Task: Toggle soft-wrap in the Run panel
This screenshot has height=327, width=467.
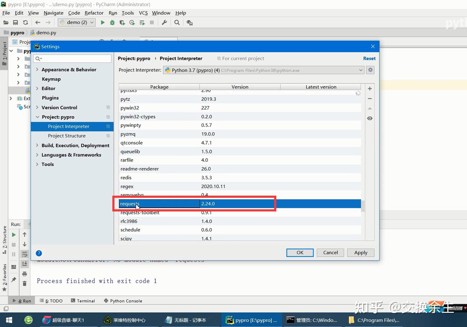Action: (x=25, y=254)
